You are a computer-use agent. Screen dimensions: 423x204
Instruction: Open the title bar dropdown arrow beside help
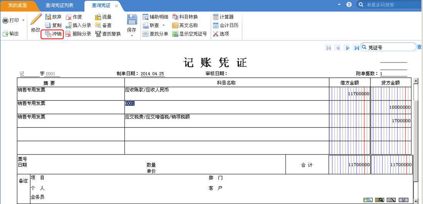tap(340, 5)
